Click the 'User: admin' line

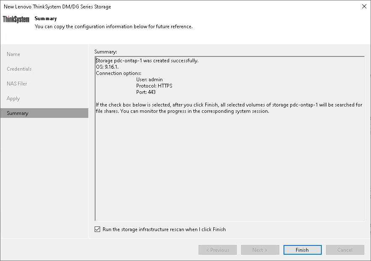click(149, 80)
